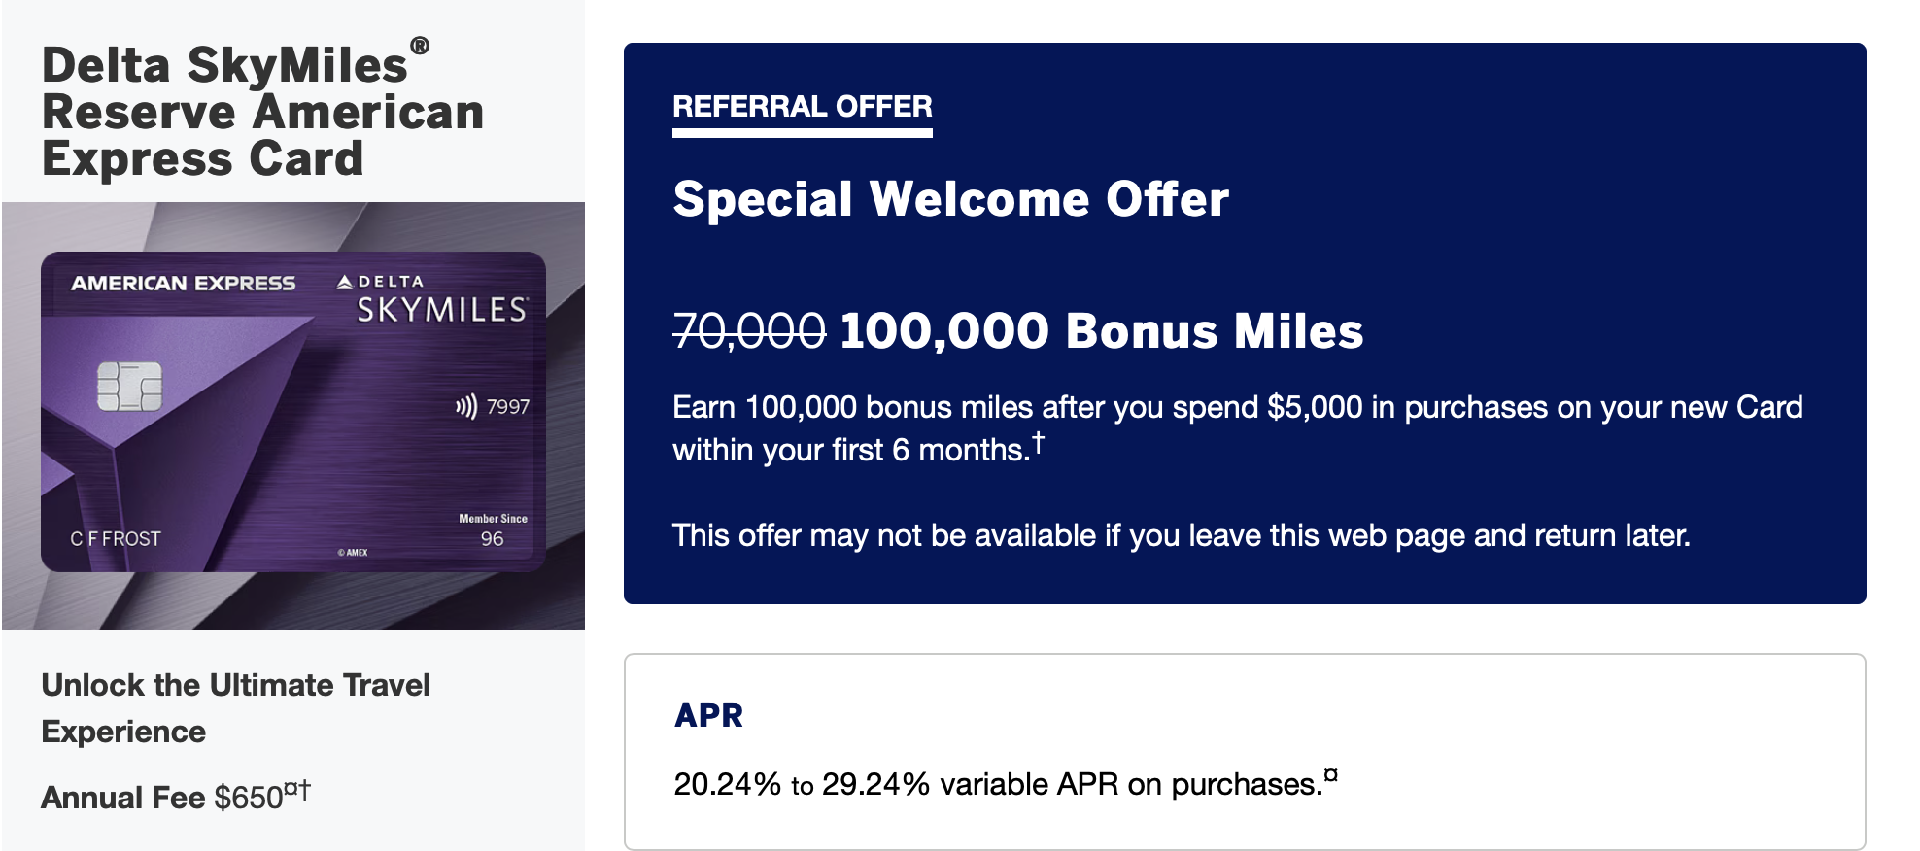Image resolution: width=1920 pixels, height=851 pixels.
Task: Click the contactless symbol next to 7997
Action: tap(466, 406)
